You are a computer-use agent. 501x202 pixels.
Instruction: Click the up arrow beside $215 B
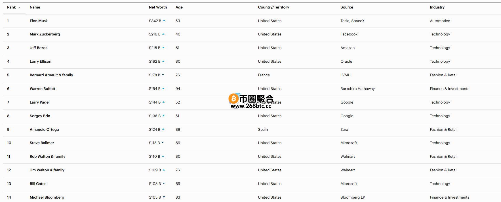click(163, 48)
